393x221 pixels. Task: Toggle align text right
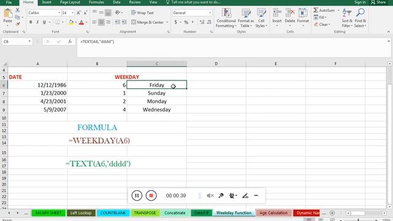pos(108,22)
